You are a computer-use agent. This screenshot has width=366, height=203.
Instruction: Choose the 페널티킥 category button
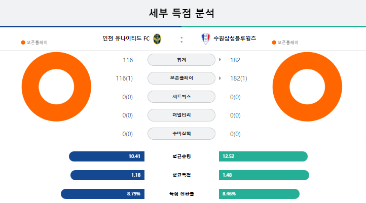click(181, 115)
